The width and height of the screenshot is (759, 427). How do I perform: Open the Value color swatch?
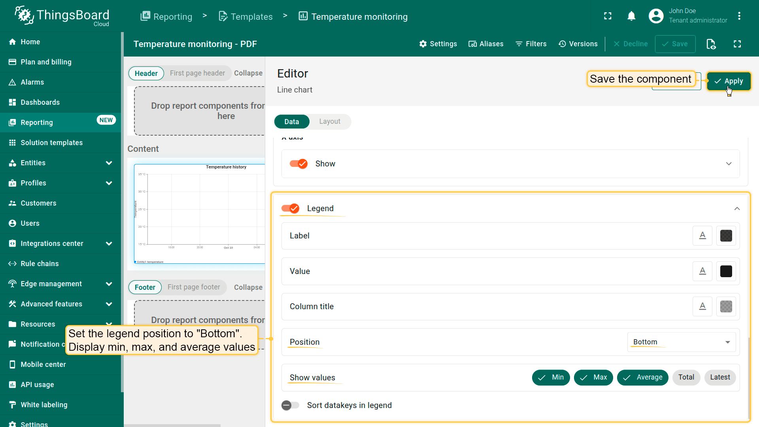[x=726, y=271]
